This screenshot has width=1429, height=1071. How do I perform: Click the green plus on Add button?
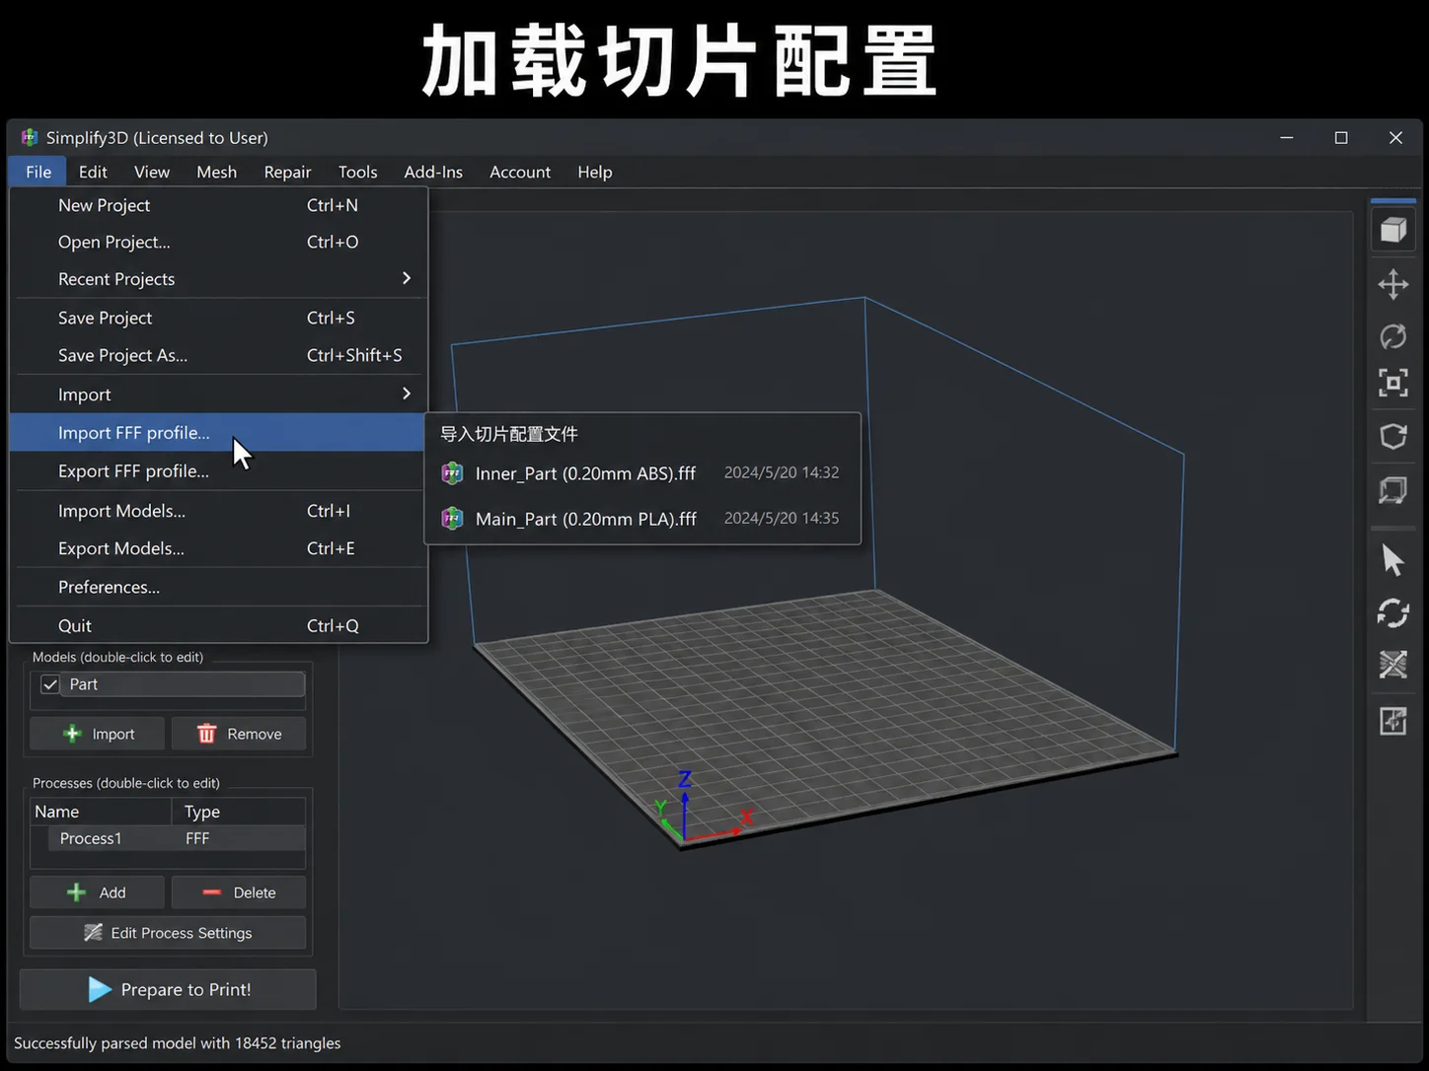[x=76, y=892]
